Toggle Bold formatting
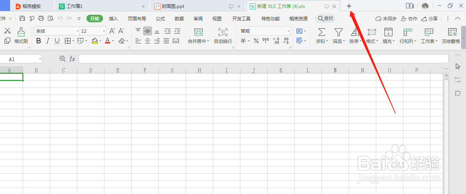Viewport: 466px width, 194px height. coord(38,41)
